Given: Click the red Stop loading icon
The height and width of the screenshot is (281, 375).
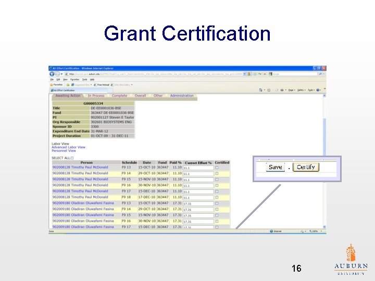Looking at the screenshot, I should point(265,74).
